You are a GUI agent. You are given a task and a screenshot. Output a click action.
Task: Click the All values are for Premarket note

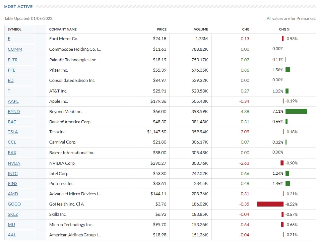[291, 19]
